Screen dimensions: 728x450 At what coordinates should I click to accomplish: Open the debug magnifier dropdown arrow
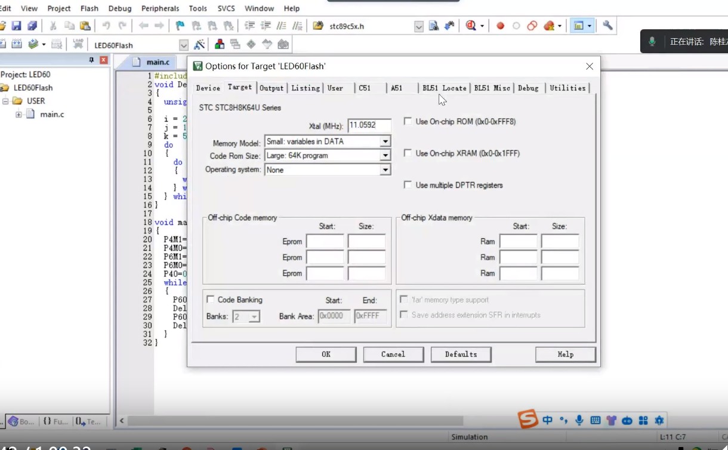(482, 26)
